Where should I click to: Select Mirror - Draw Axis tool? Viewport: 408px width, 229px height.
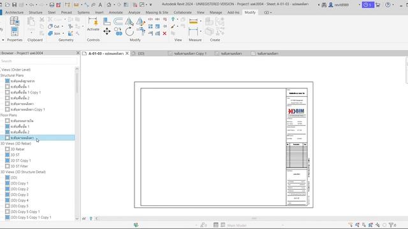pyautogui.click(x=140, y=21)
